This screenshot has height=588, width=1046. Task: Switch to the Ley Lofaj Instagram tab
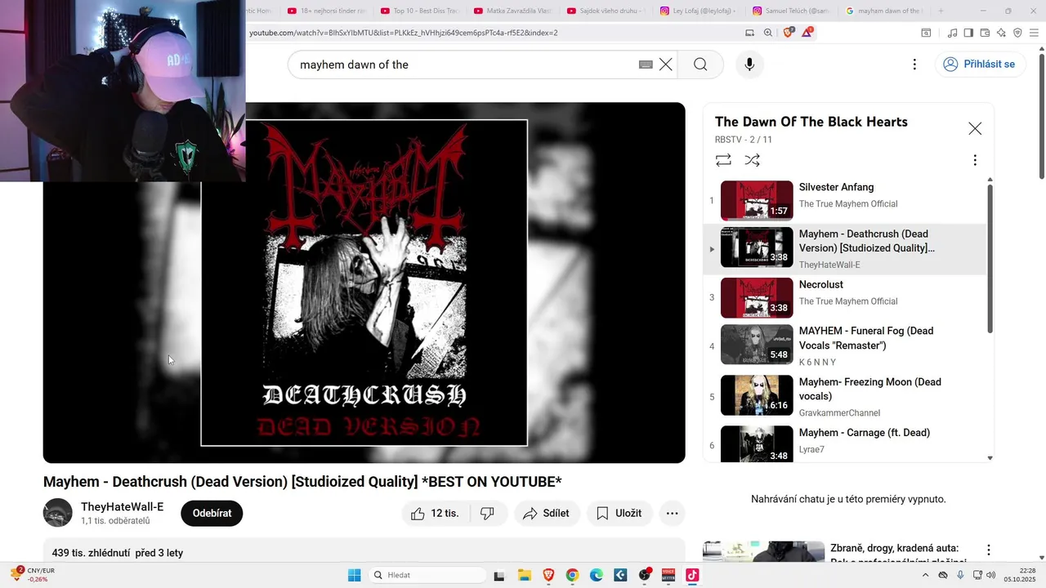pos(697,11)
